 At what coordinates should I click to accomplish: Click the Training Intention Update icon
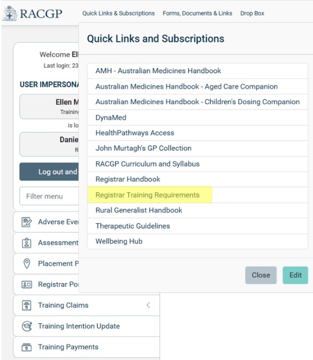point(27,326)
